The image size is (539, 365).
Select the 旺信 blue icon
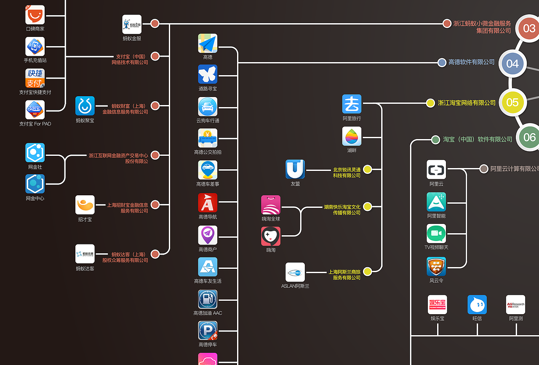pos(477,305)
